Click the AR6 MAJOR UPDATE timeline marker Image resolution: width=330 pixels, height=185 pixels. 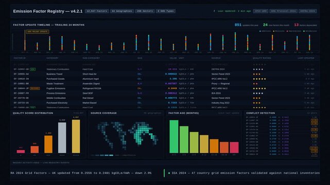(38, 32)
